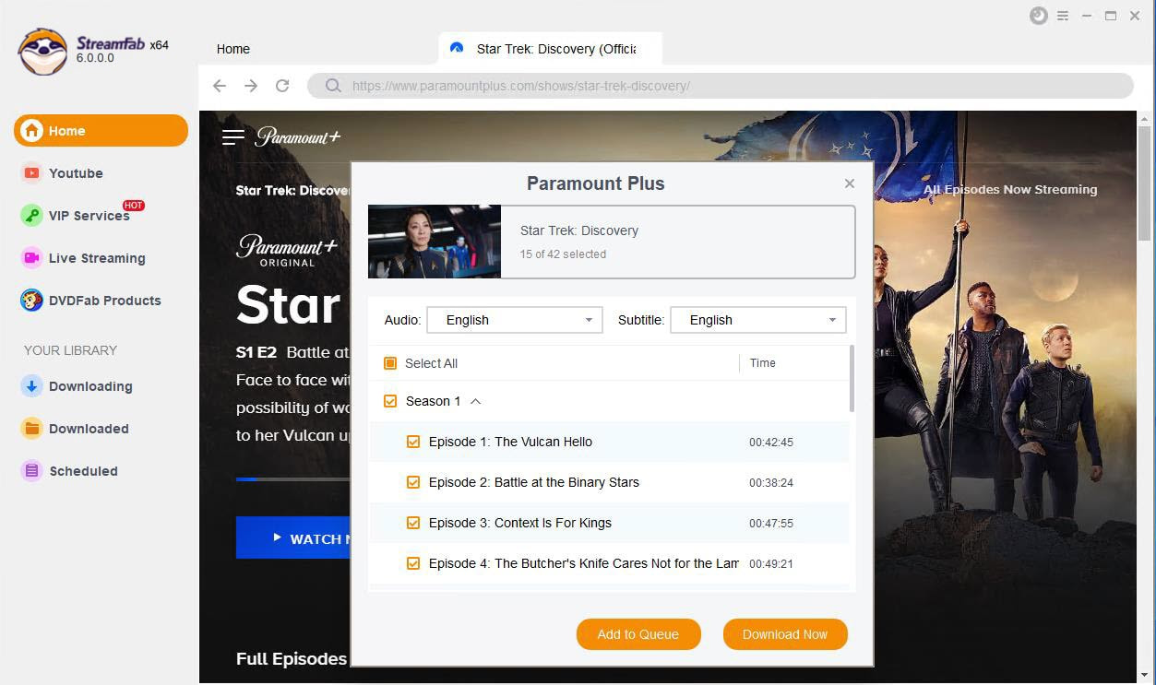Open the DVDFab Products section
Image resolution: width=1156 pixels, height=685 pixels.
click(x=104, y=301)
